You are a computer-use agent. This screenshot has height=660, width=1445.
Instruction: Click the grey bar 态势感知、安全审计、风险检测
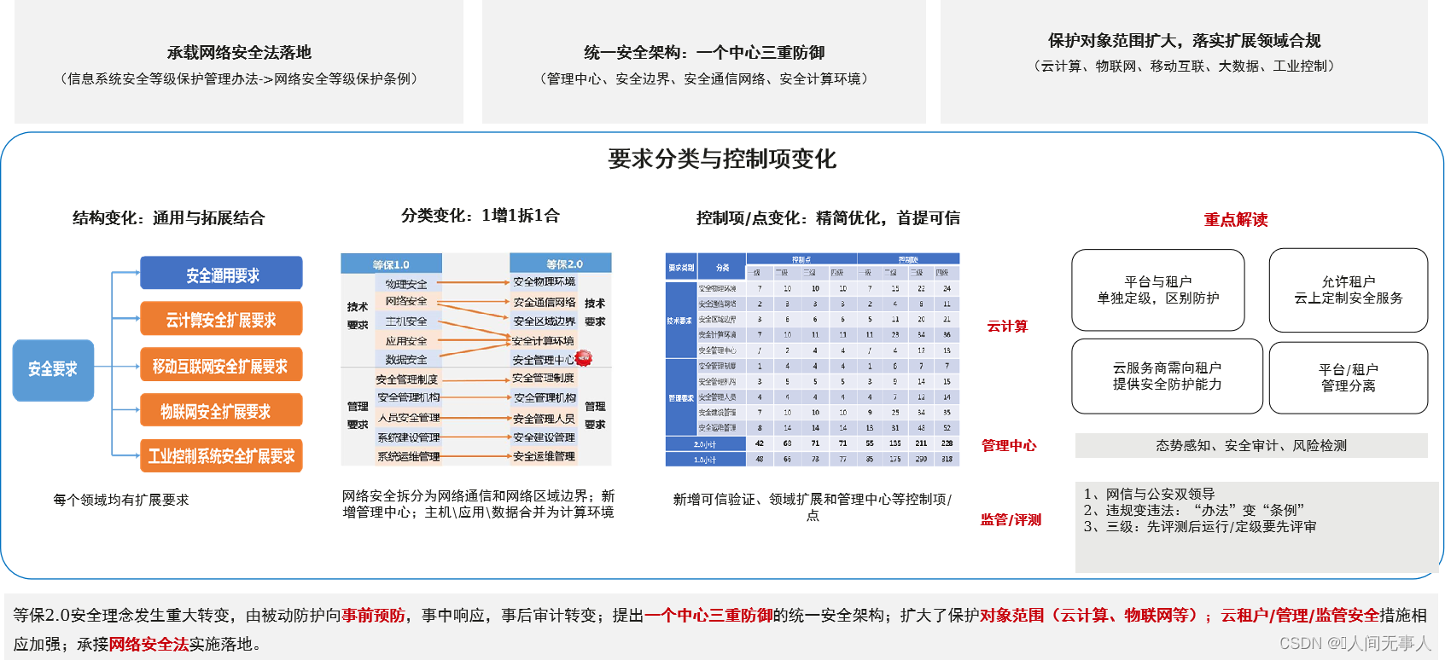[x=1251, y=445]
